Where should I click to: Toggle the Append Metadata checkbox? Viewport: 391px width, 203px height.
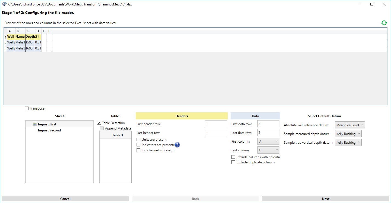click(102, 128)
